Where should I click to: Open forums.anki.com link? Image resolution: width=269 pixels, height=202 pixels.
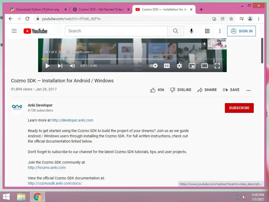click(x=47, y=168)
